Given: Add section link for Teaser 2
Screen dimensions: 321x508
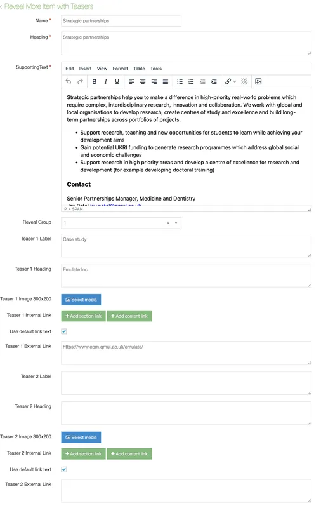Looking at the screenshot, I should click(x=84, y=454).
